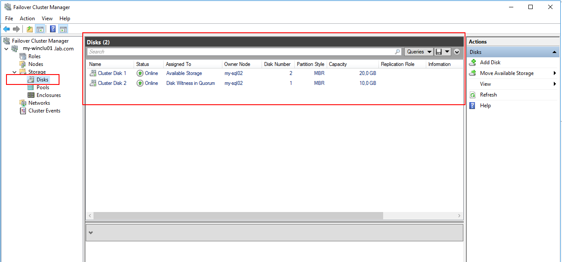Click the right arrow of horizontal scrollbar
562x262 pixels.
(x=459, y=215)
